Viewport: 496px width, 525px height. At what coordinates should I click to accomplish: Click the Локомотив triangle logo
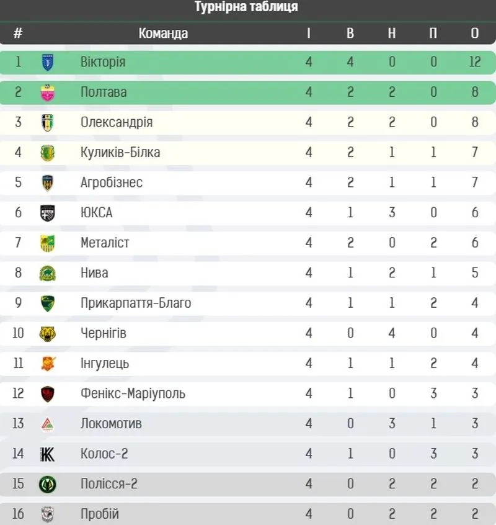(x=48, y=424)
